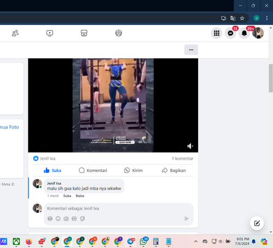Image resolution: width=273 pixels, height=248 pixels.
Task: View who liked: Jenif Iva
Action: point(48,159)
